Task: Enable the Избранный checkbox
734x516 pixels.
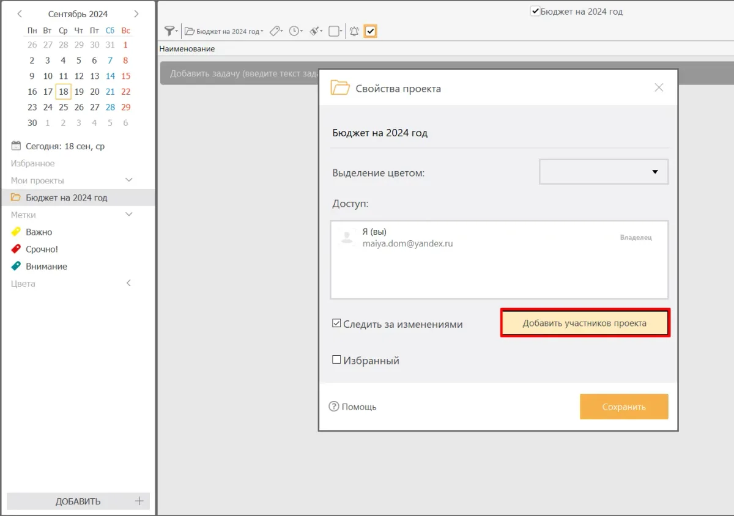Action: tap(336, 360)
